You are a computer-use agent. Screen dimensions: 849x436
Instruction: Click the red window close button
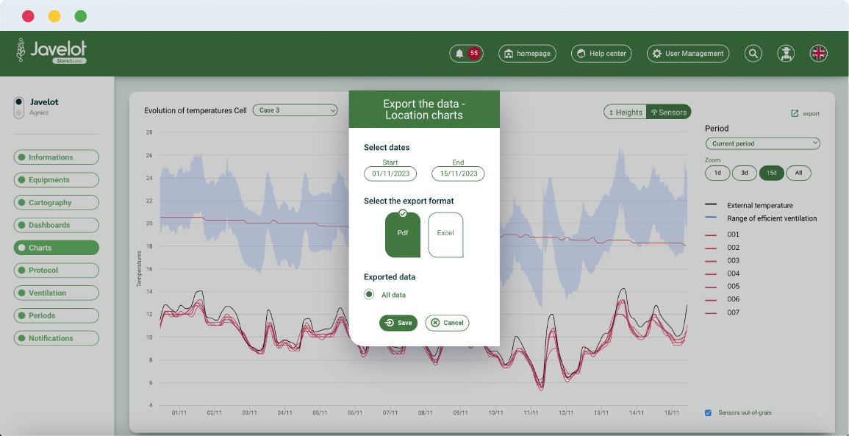(x=28, y=16)
